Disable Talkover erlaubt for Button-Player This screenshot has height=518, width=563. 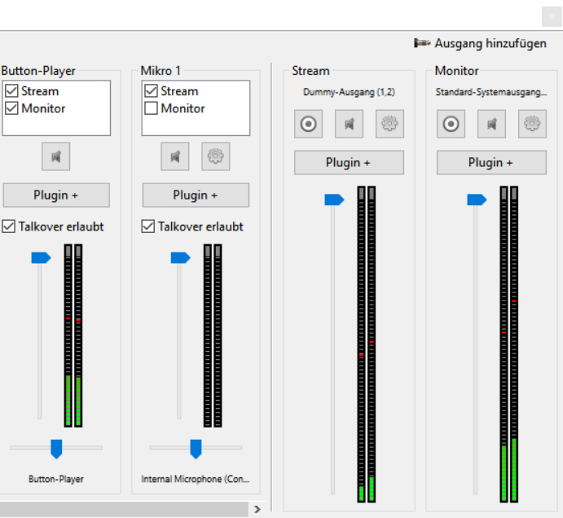click(x=9, y=226)
